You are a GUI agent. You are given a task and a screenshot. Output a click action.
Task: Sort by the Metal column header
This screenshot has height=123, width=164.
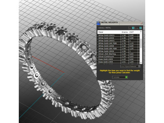click(x=109, y=32)
